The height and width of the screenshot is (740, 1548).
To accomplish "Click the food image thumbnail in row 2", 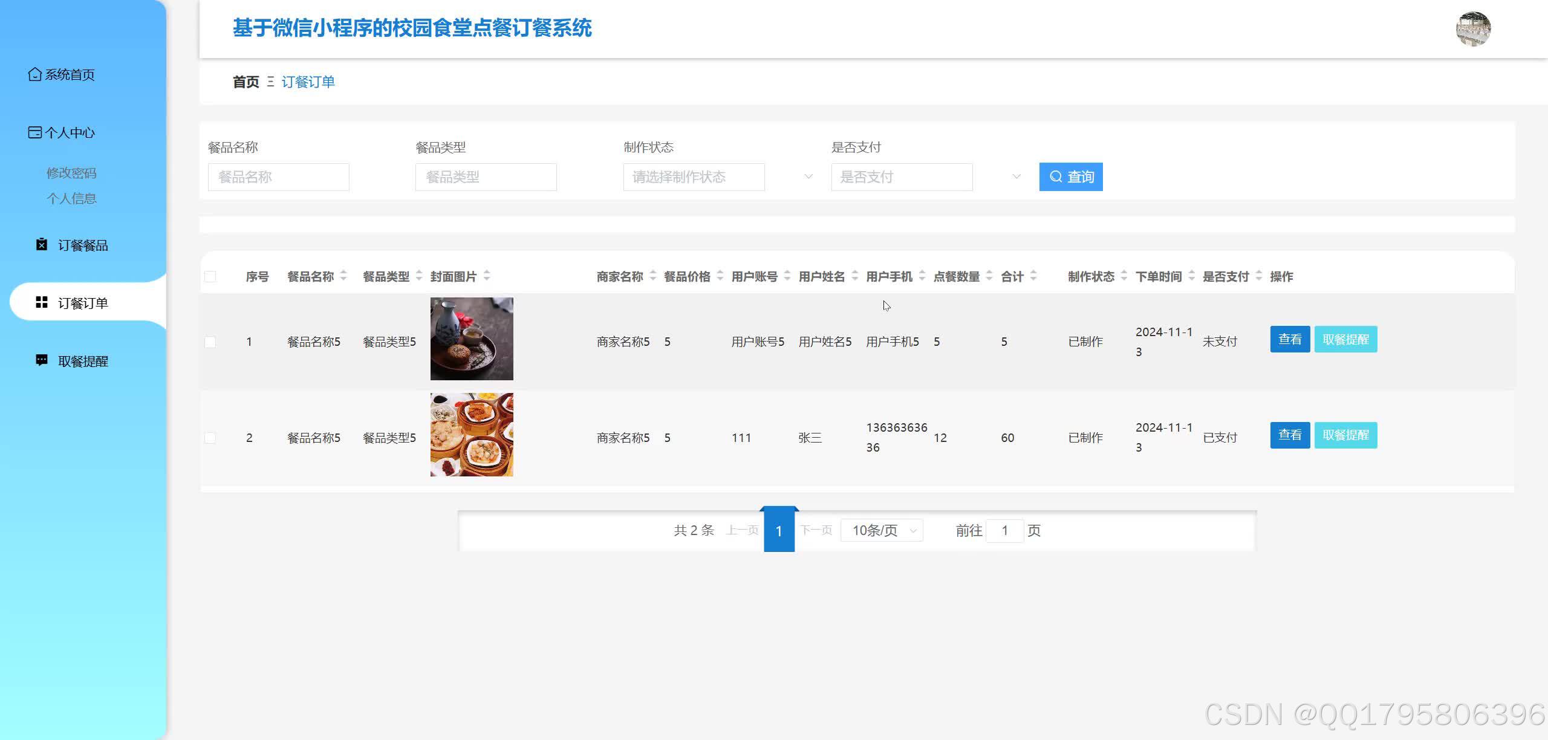I will coord(471,434).
